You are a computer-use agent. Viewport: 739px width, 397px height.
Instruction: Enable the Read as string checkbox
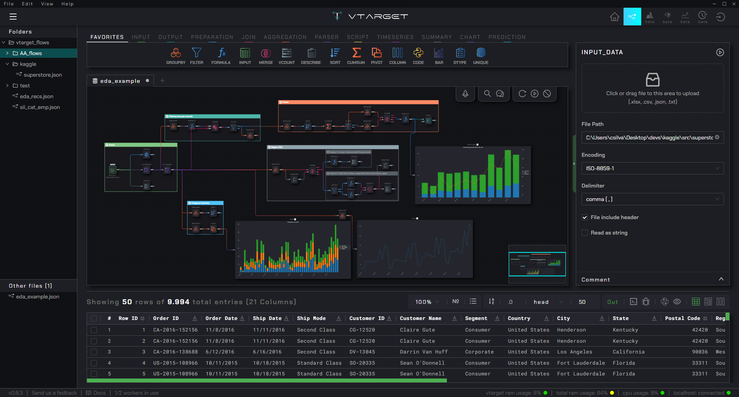click(585, 233)
